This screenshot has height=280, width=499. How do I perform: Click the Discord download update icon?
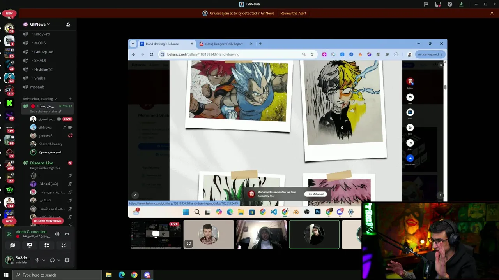(x=461, y=4)
